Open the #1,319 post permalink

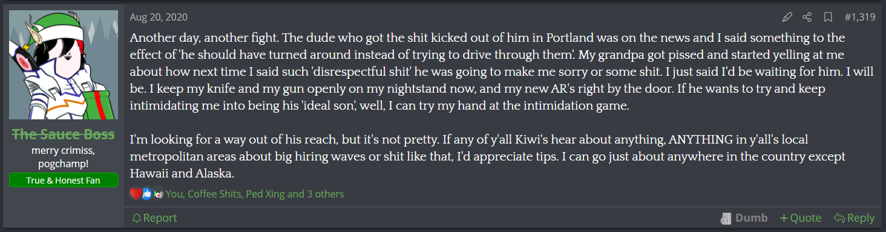tap(859, 17)
